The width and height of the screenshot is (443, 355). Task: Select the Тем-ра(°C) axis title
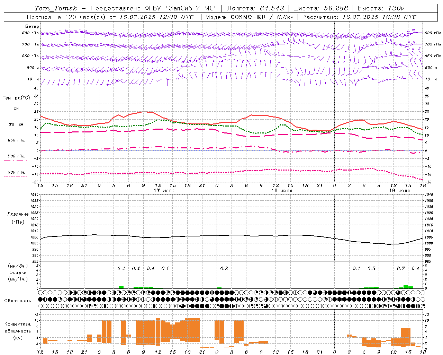16,98
